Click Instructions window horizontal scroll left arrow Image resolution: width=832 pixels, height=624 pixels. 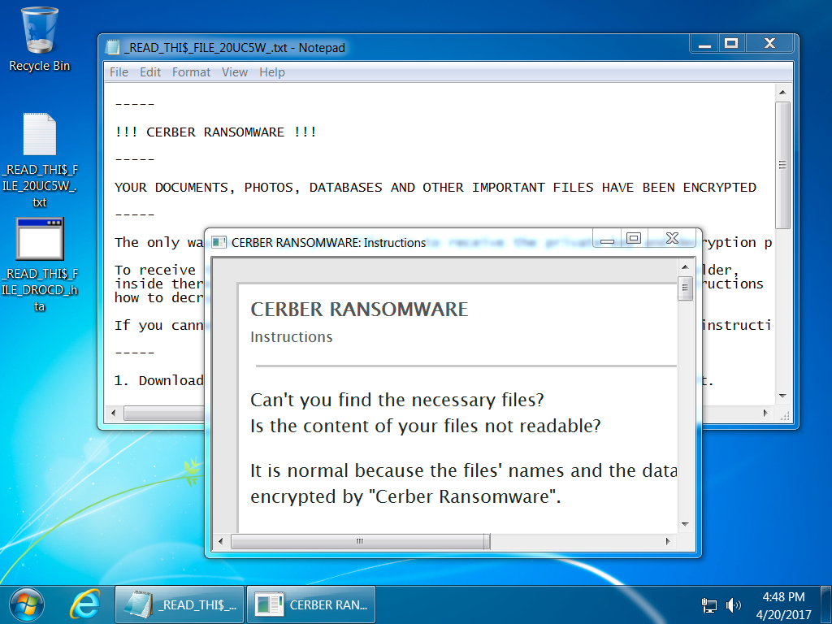221,541
